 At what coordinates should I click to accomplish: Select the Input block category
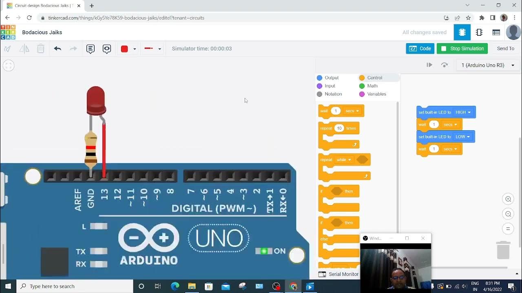pos(326,86)
